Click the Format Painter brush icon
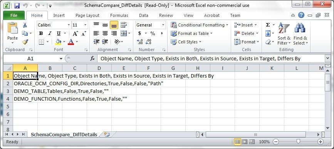Image resolution: width=334 pixels, height=149 pixels. coord(25,42)
